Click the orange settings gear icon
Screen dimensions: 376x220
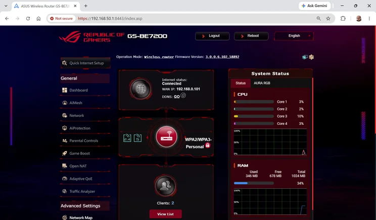tap(311, 57)
